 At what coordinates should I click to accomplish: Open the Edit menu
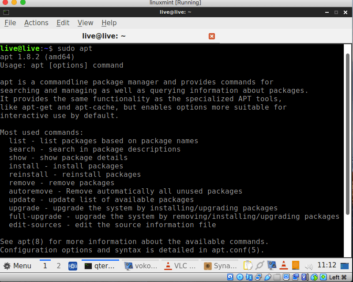click(x=63, y=23)
